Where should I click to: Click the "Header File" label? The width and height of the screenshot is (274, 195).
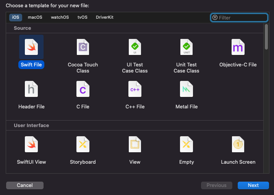pyautogui.click(x=31, y=107)
